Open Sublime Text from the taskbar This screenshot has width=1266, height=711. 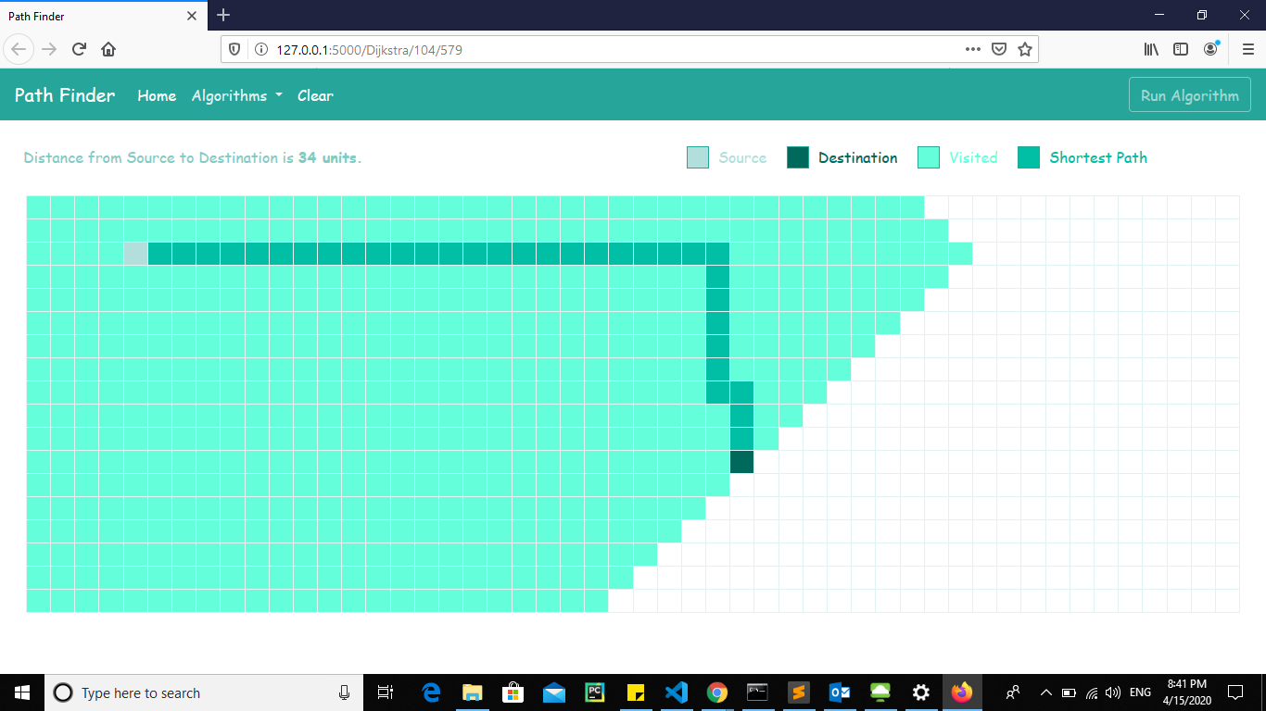[x=799, y=692]
